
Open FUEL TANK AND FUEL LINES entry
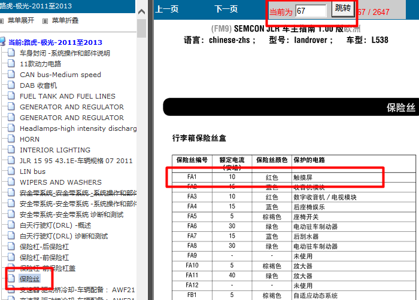coord(67,96)
